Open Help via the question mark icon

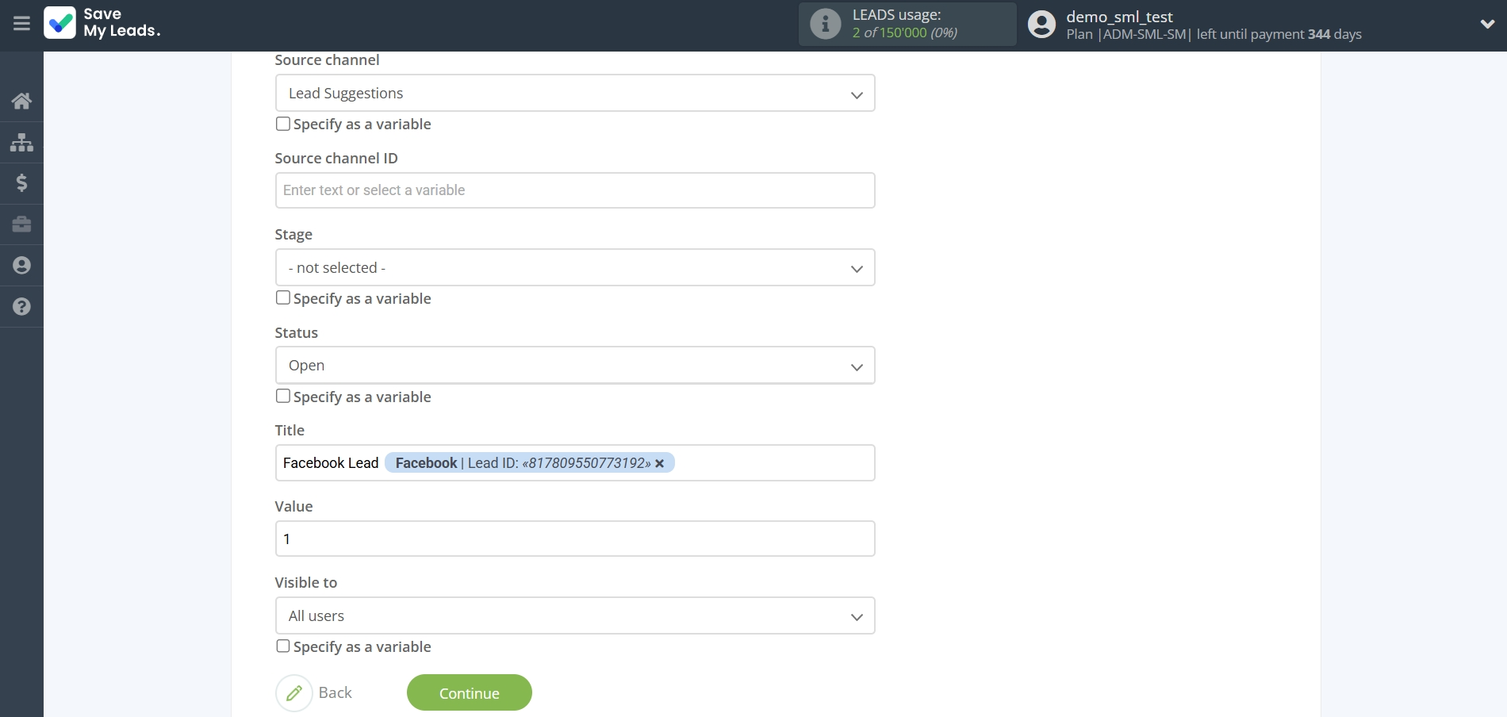click(21, 307)
